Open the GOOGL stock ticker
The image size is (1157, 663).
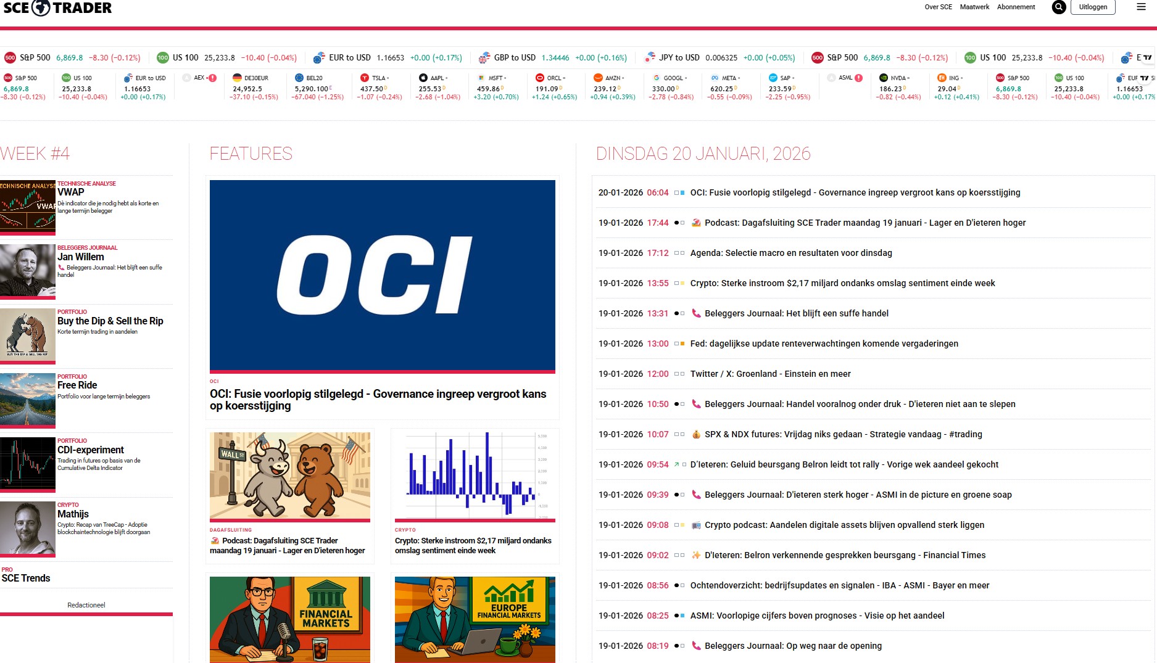(x=671, y=87)
